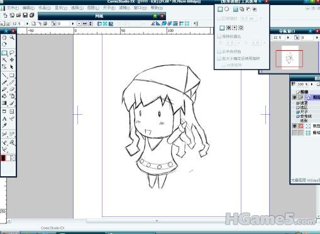Viewport: 320px width, 234px height.
Task: Select the Lasso selection tool
Action: 12,53
